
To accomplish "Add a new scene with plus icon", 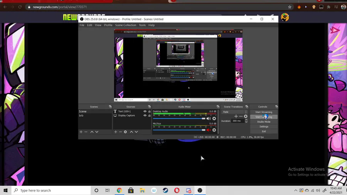I will [81, 132].
